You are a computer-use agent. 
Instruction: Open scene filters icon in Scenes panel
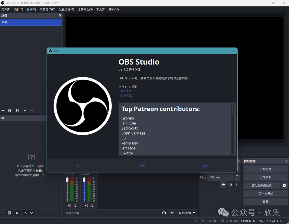click(x=17, y=111)
